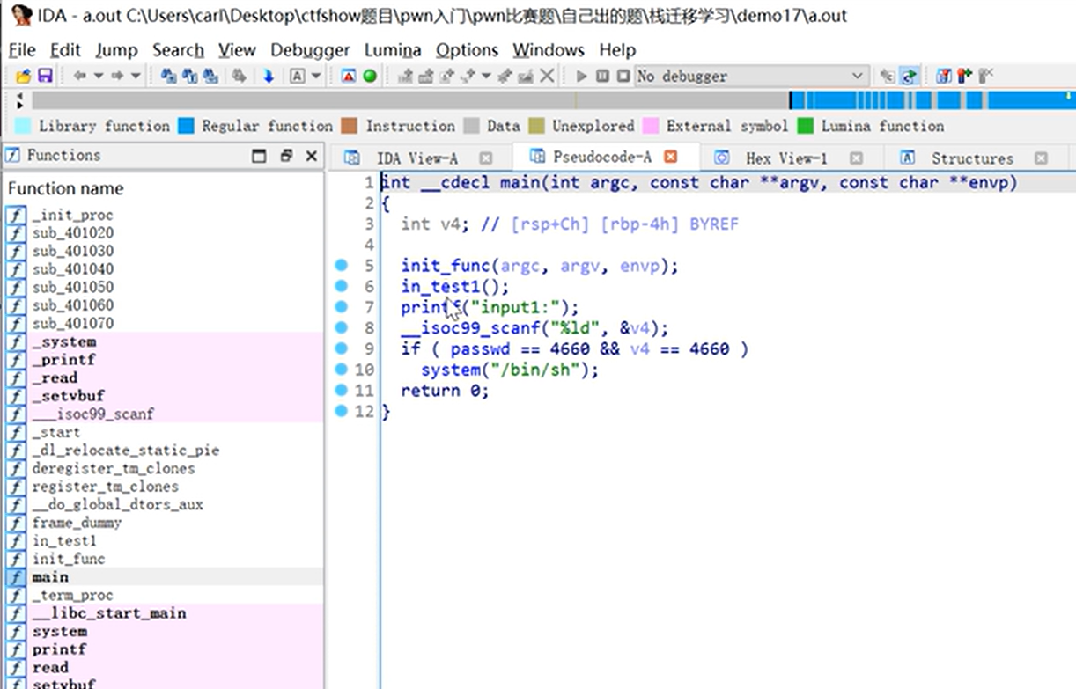Click the green circle toolbar icon
Screen dimensions: 1076x689
370,77
